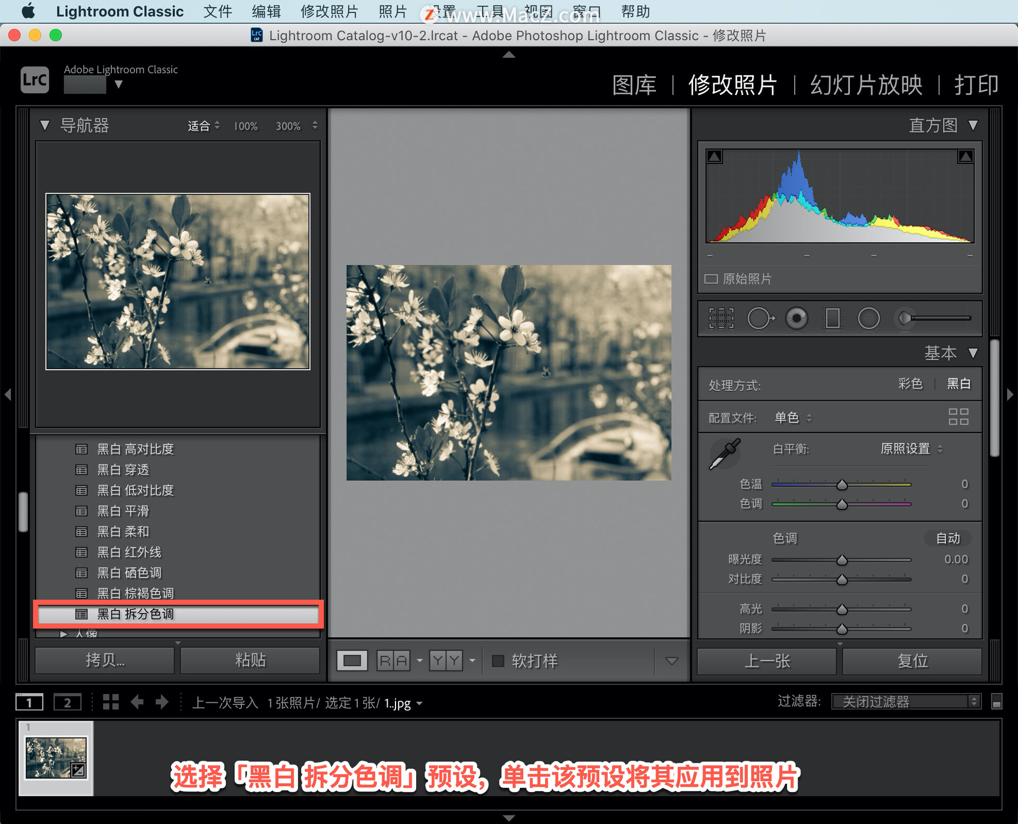The height and width of the screenshot is (824, 1018).
Task: Select the Graduated Filter tool
Action: pyautogui.click(x=832, y=319)
